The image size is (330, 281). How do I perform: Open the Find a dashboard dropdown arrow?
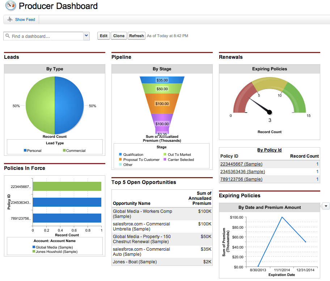86,36
